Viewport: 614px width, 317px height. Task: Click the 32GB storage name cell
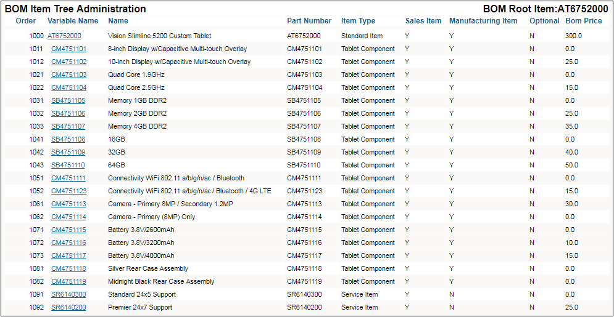(x=115, y=152)
